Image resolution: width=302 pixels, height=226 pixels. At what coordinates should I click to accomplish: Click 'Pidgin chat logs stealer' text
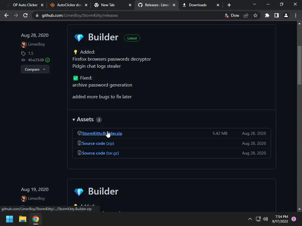96,66
